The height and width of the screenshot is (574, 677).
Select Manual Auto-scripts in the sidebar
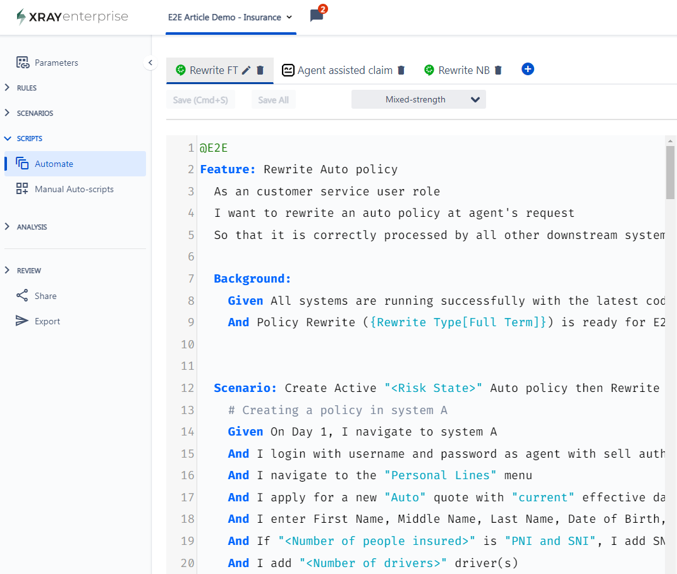click(74, 189)
